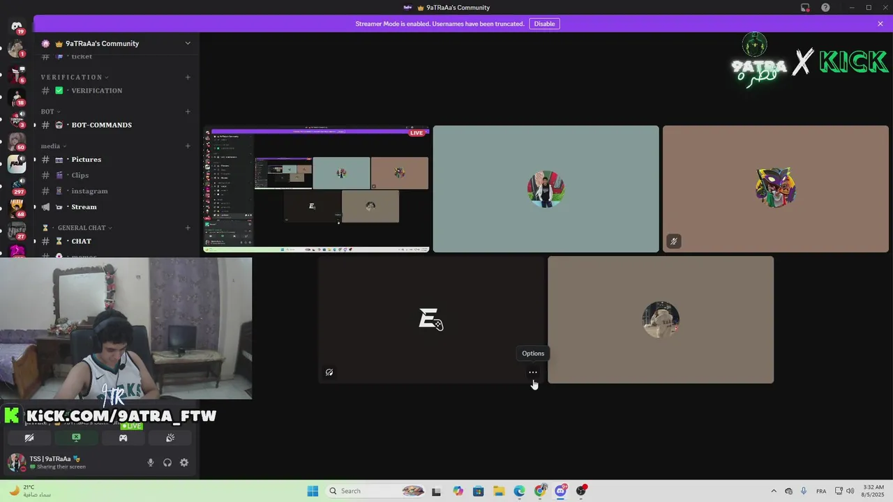Click the TSS | 9aTRaAa user avatar

coord(17,462)
